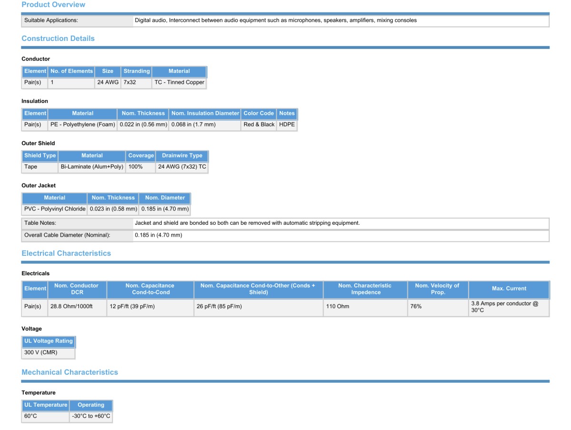The width and height of the screenshot is (571, 430).
Task: Click the Electrical Characteristics section heading
Action: (66, 253)
